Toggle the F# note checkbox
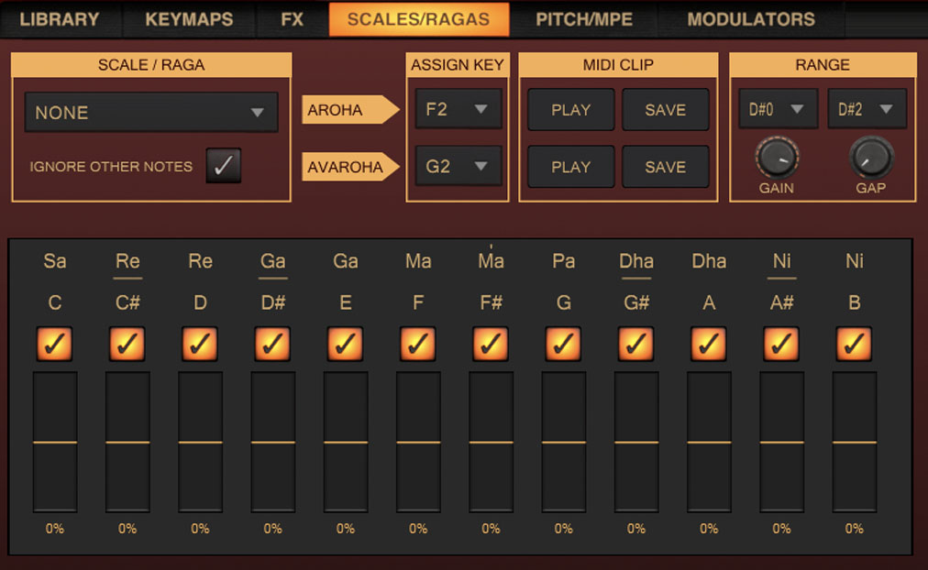This screenshot has height=570, width=928. (491, 344)
